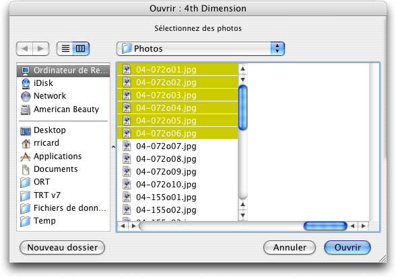Click the JPEG icon of 04-072o01.jpg
Viewport: 396px width, 278px height.
pos(127,69)
